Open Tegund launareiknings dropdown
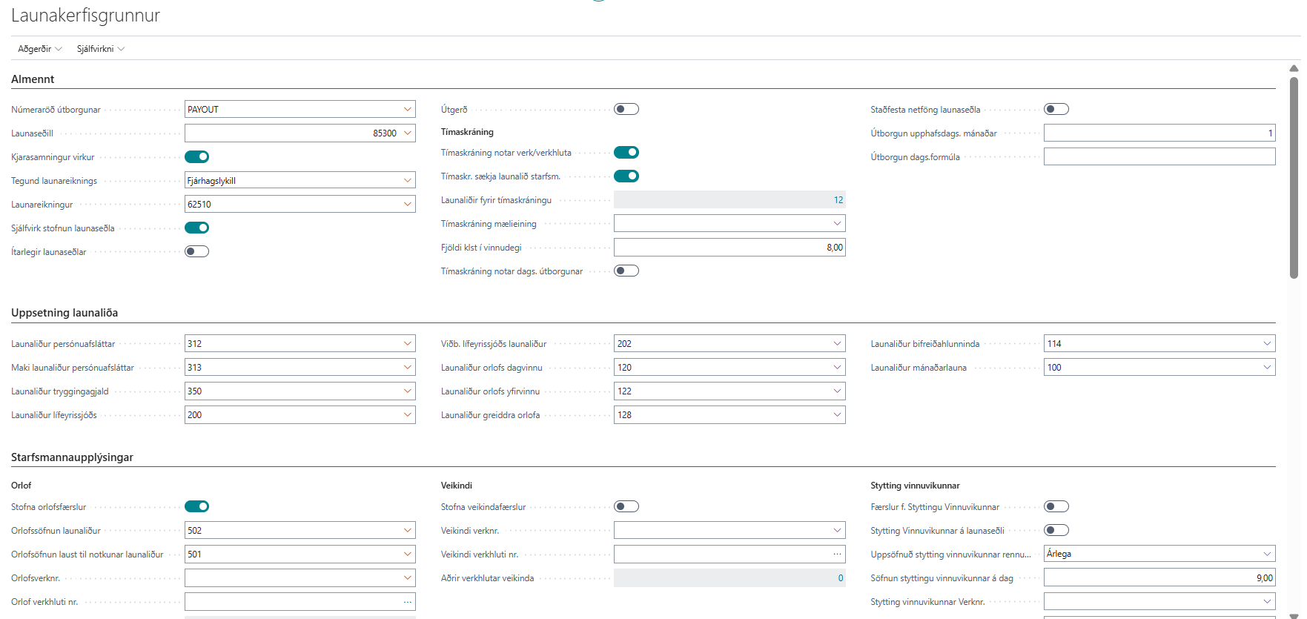1307x619 pixels. pyautogui.click(x=407, y=181)
